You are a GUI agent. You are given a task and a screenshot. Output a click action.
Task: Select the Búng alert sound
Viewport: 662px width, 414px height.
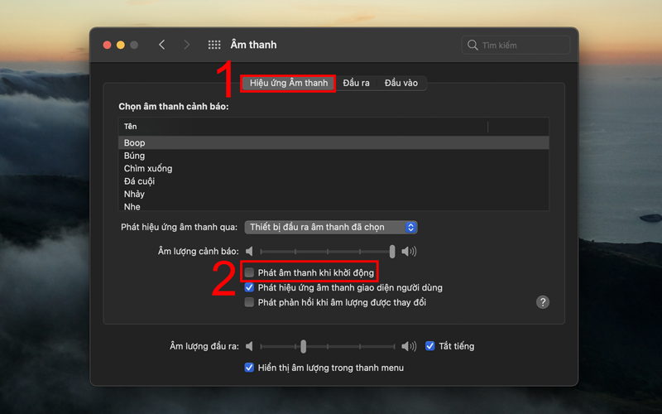coord(333,156)
